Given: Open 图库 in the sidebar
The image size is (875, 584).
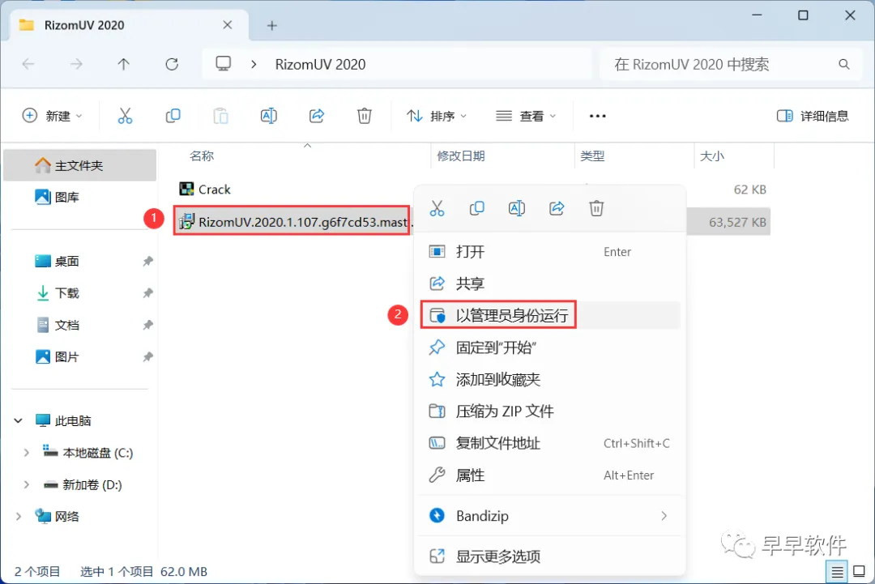Looking at the screenshot, I should tap(79, 197).
